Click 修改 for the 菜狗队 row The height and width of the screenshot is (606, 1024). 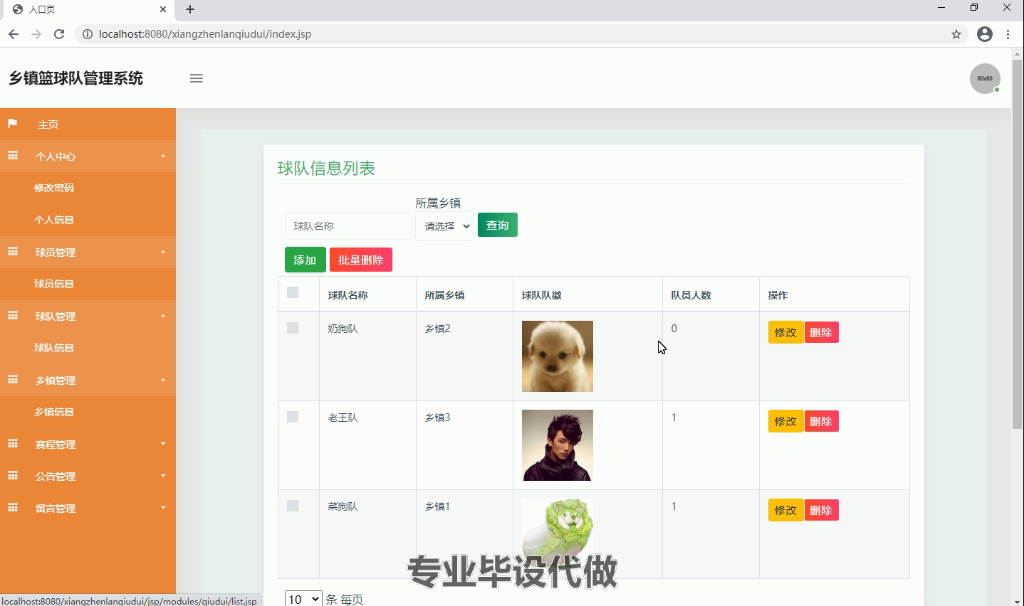(786, 510)
